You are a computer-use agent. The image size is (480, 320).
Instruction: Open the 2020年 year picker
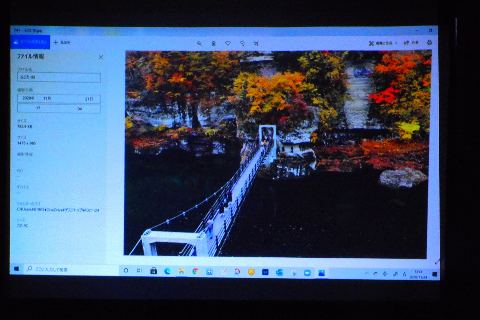(28, 99)
